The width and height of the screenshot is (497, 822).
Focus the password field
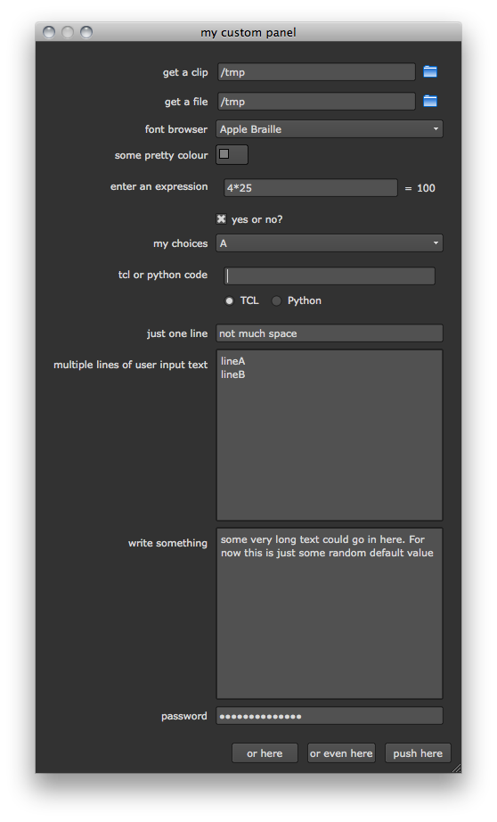pyautogui.click(x=330, y=716)
